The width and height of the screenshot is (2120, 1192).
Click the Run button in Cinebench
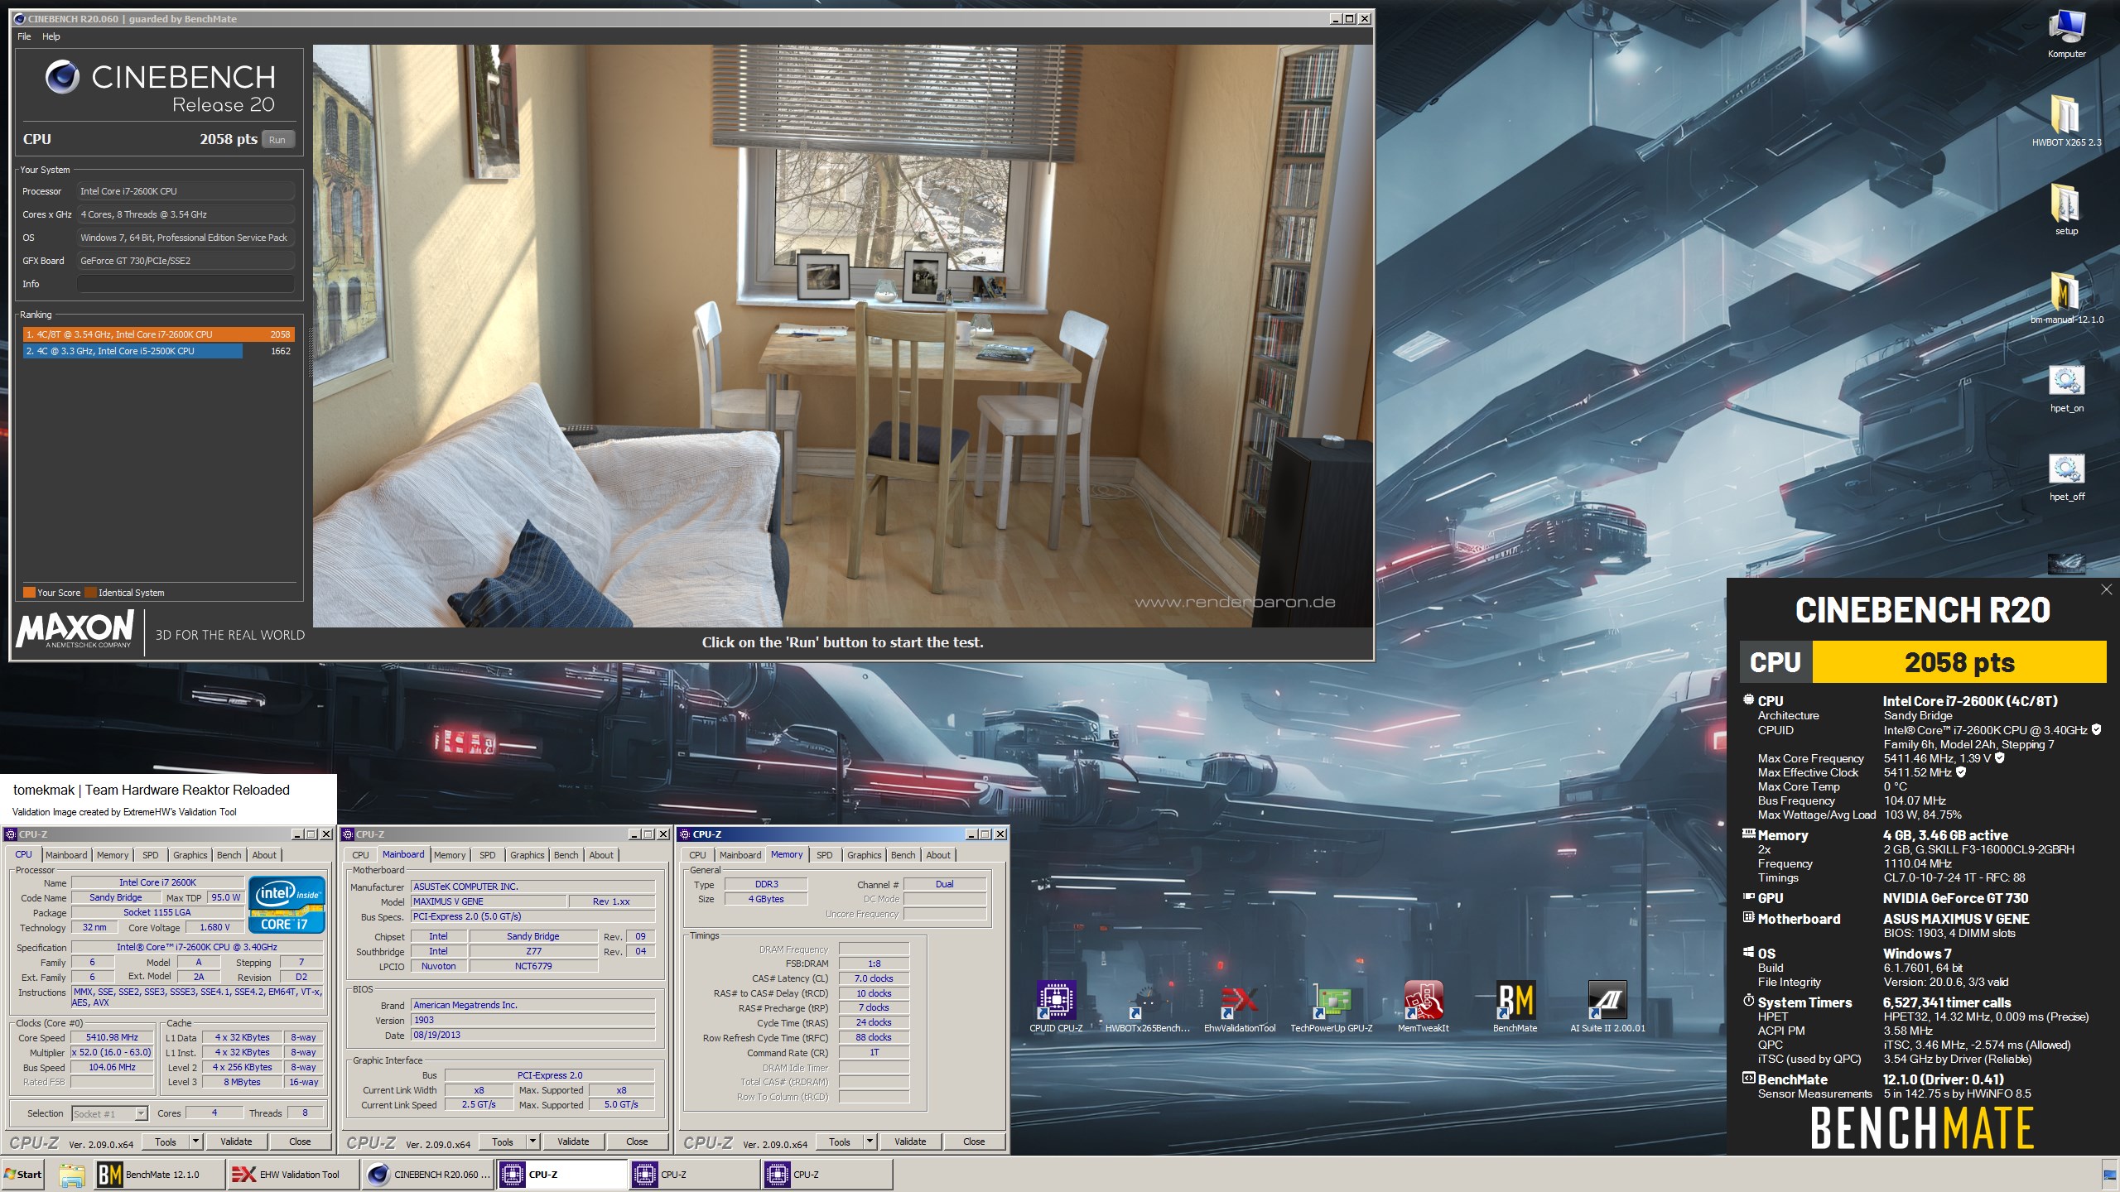click(x=277, y=140)
